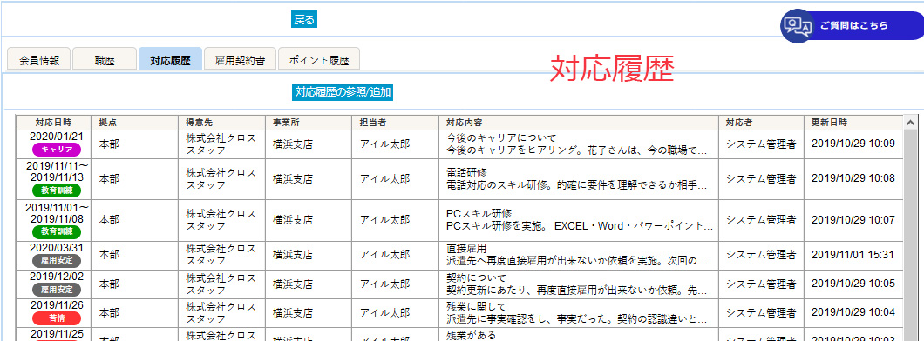Click the 対応日時 column header
924x341 pixels.
coord(53,123)
